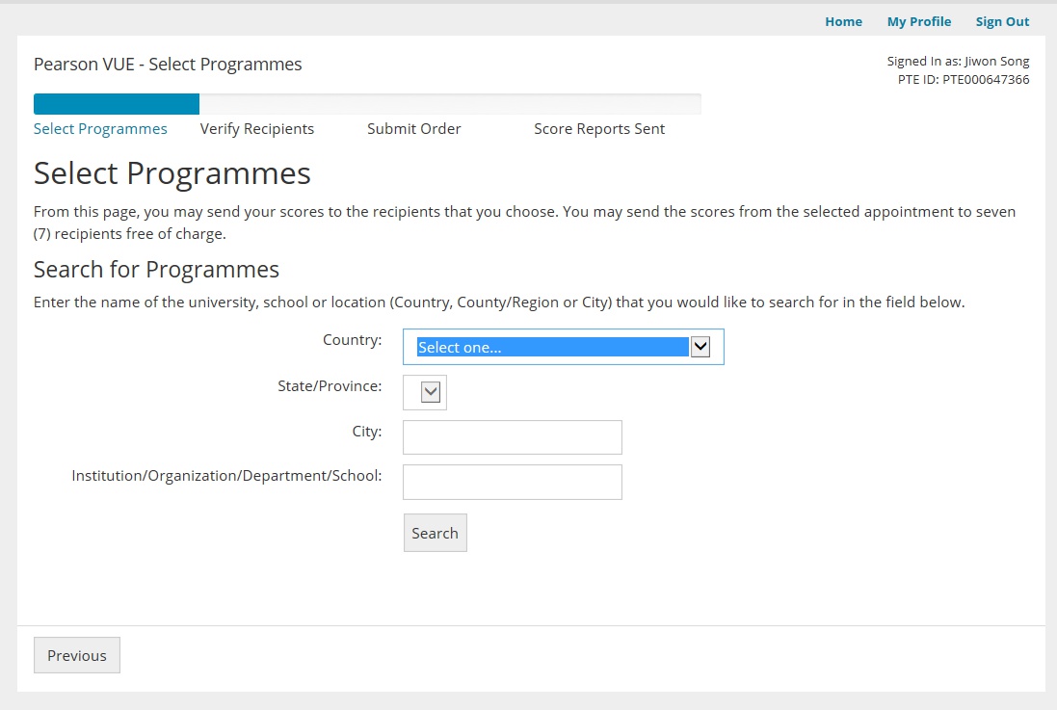Click the Sign Out link
The width and height of the screenshot is (1057, 710).
point(1002,21)
